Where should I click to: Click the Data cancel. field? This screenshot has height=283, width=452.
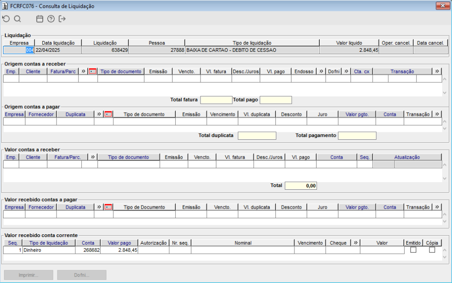[430, 50]
